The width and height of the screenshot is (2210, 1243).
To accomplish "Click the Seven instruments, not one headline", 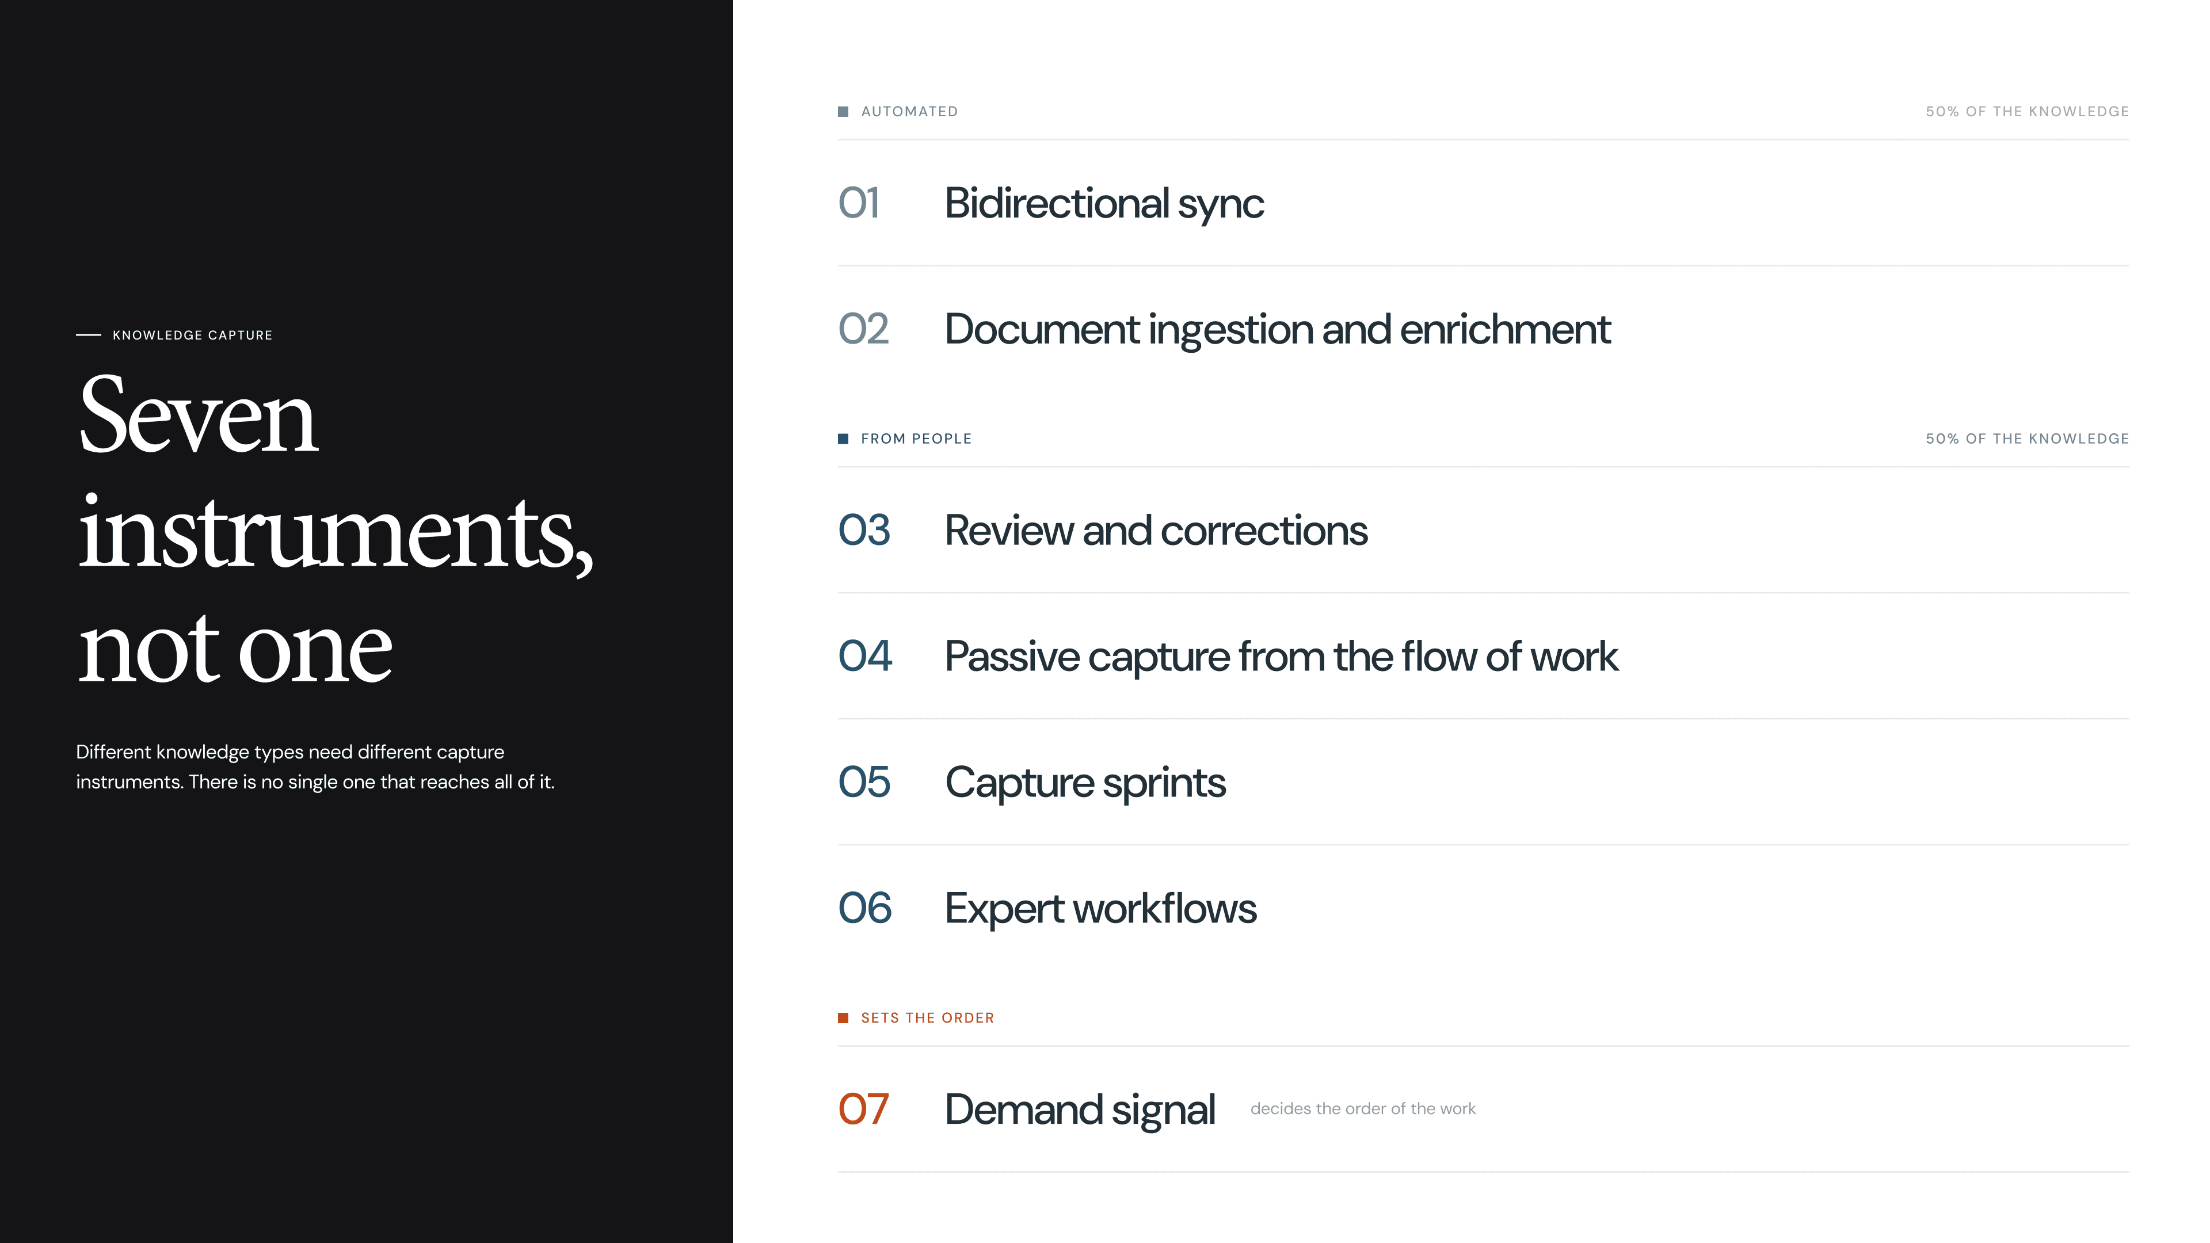I will [x=336, y=528].
